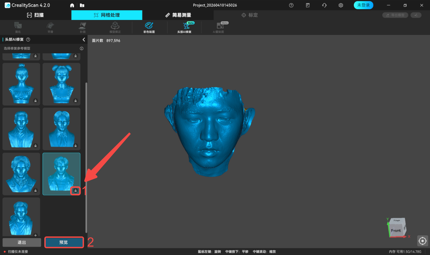Switch to the 扫描 tab

(x=35, y=15)
